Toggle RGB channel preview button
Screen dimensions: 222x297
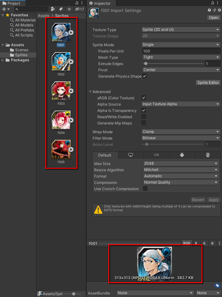click(186, 243)
